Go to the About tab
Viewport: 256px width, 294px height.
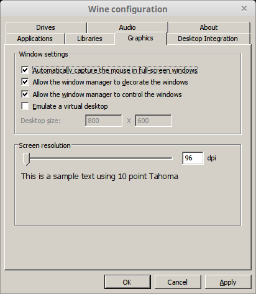209,27
